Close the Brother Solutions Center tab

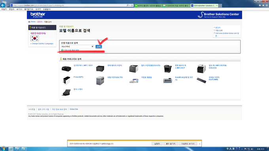coord(217,6)
